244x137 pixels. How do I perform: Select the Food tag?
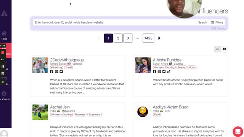pyautogui.click(x=157, y=115)
